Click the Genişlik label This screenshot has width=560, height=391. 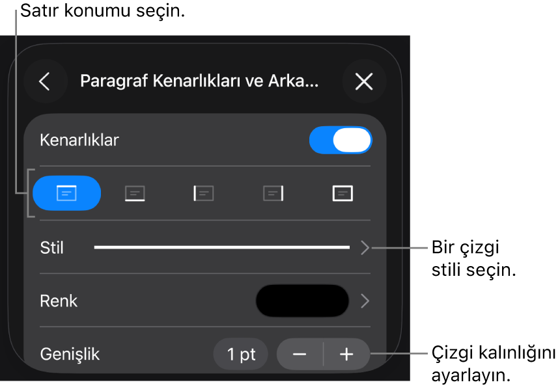[x=70, y=355]
